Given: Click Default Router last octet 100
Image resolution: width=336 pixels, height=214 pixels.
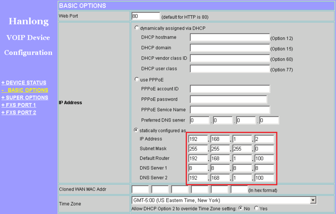Looking at the screenshot, I should coord(264,158).
